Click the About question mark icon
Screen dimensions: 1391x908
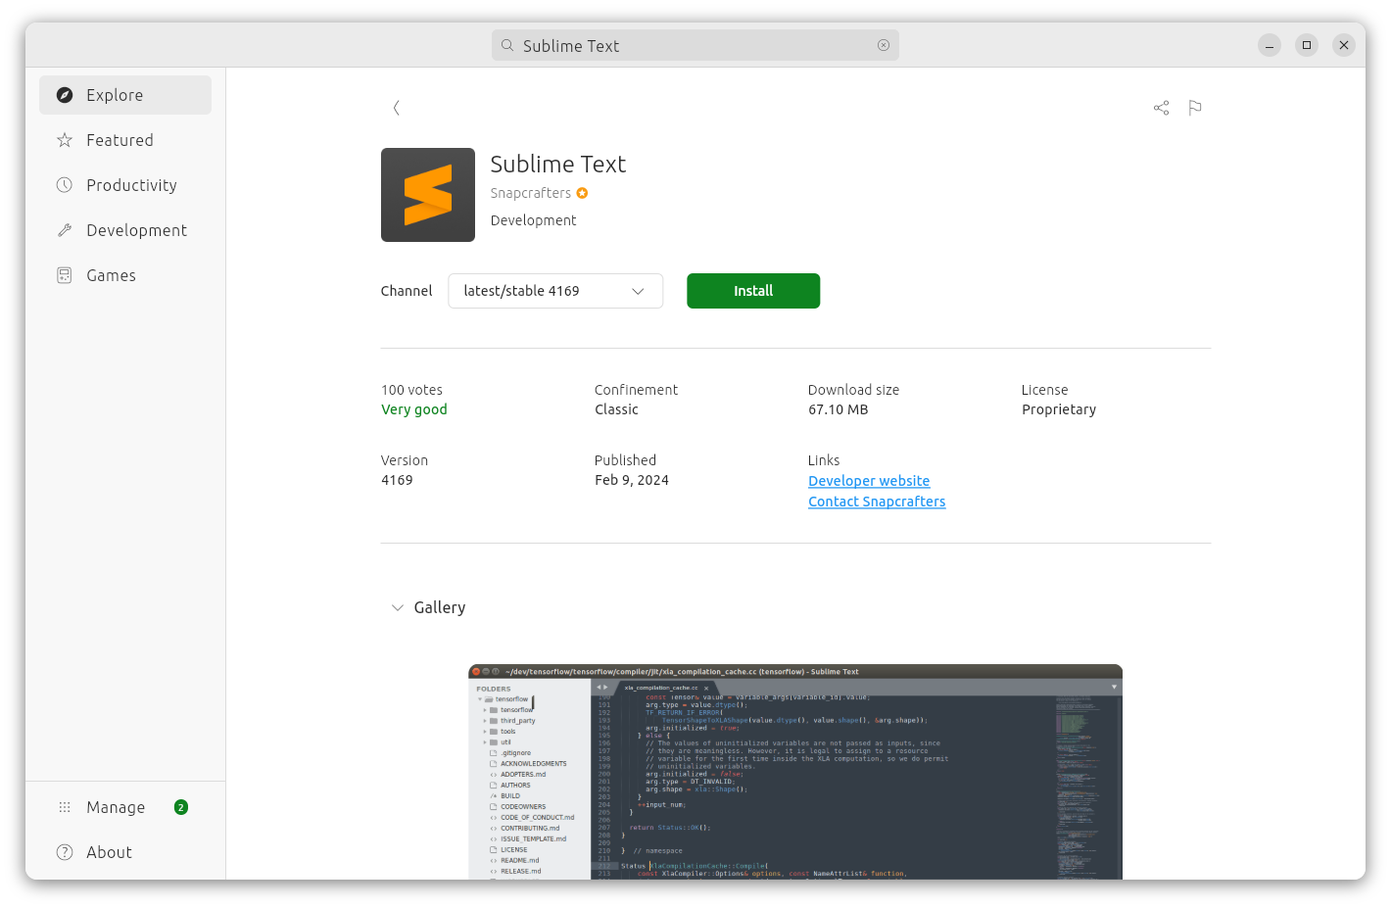65,852
